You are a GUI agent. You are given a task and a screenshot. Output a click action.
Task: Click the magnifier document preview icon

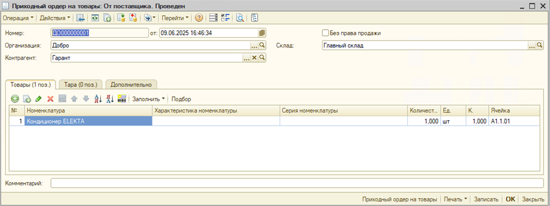(239, 18)
